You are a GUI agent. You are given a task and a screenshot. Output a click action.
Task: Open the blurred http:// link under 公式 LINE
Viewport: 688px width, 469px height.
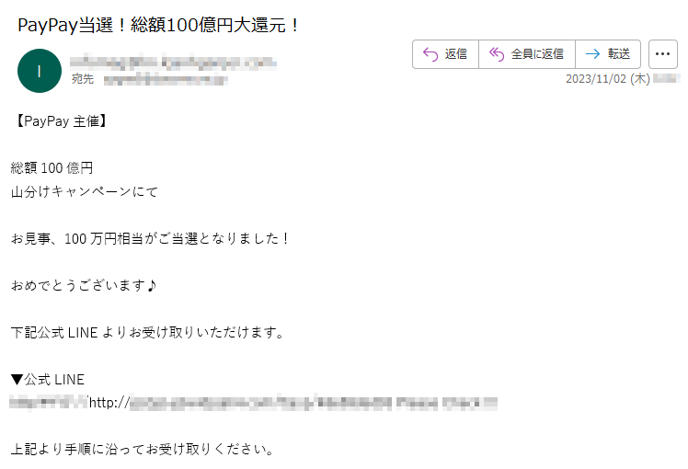pos(293,403)
